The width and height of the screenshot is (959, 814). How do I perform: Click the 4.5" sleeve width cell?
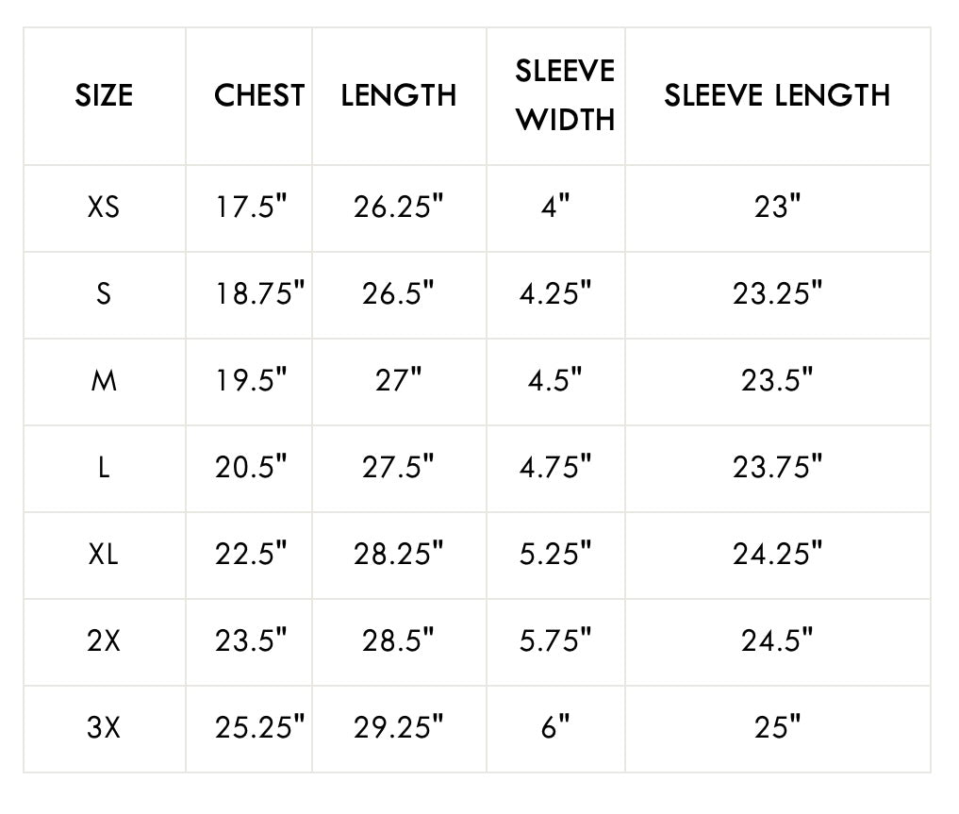click(x=555, y=380)
